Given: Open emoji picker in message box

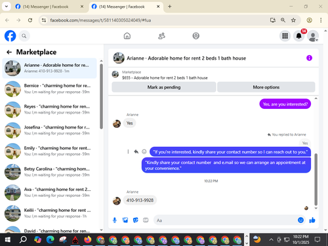Looking at the screenshot, I should pos(300,220).
